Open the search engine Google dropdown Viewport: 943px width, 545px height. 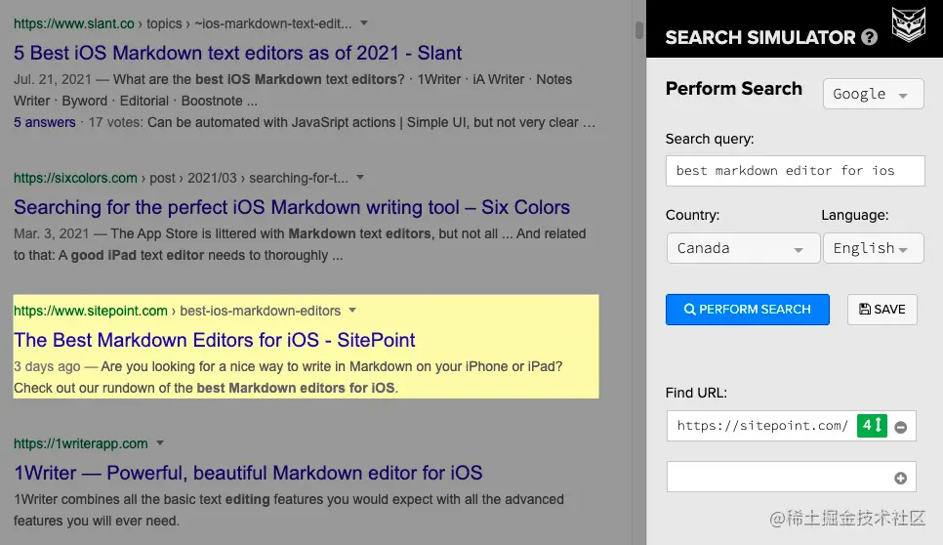[874, 94]
